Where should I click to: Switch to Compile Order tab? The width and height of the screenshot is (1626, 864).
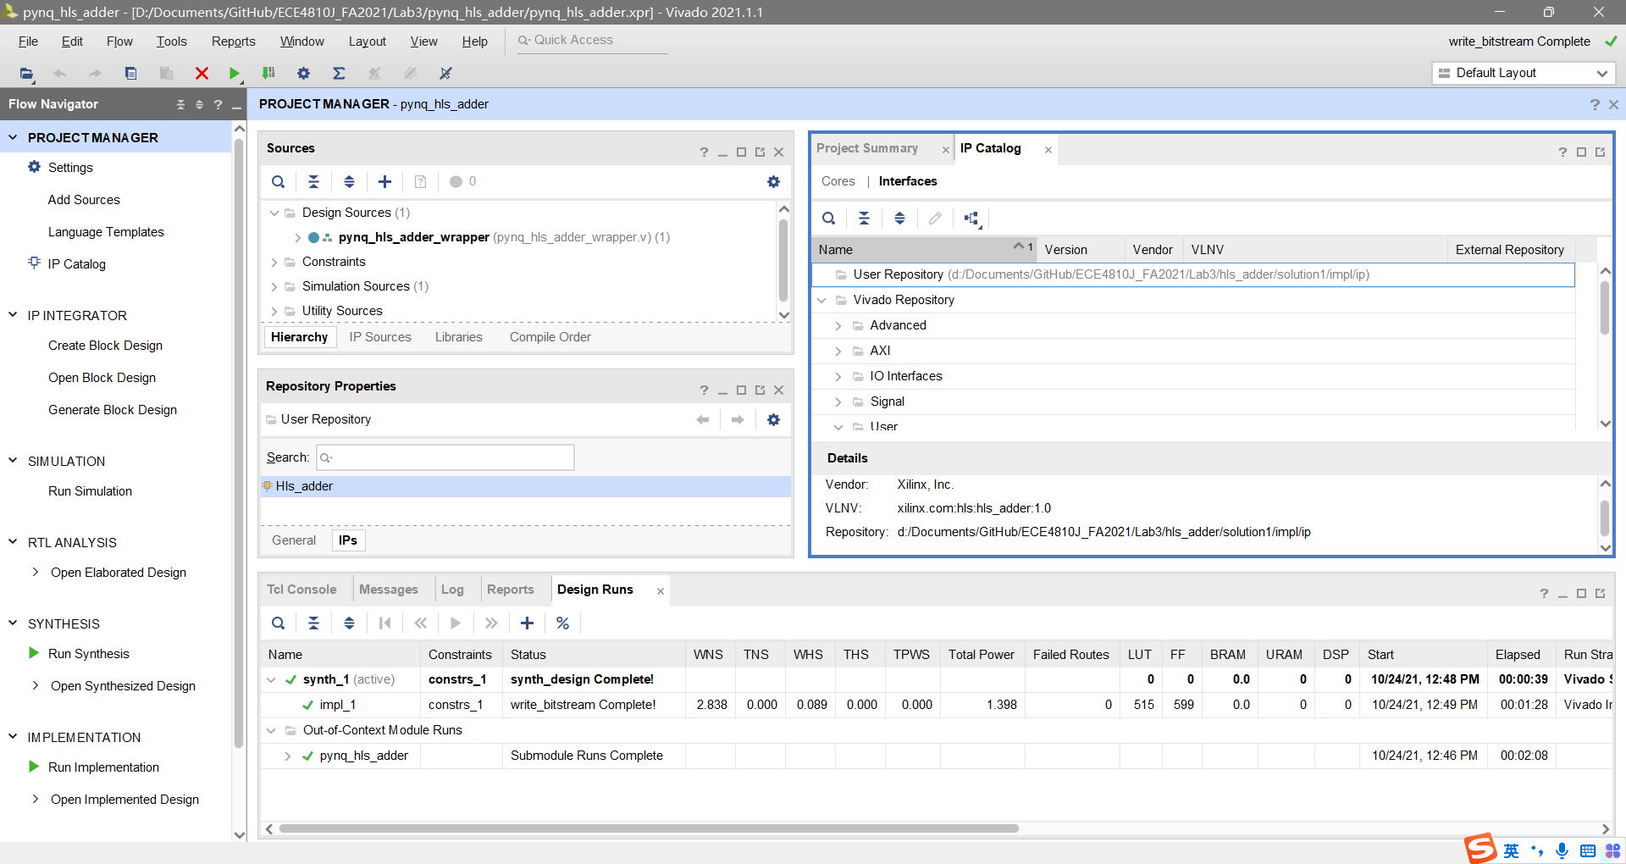(x=550, y=337)
